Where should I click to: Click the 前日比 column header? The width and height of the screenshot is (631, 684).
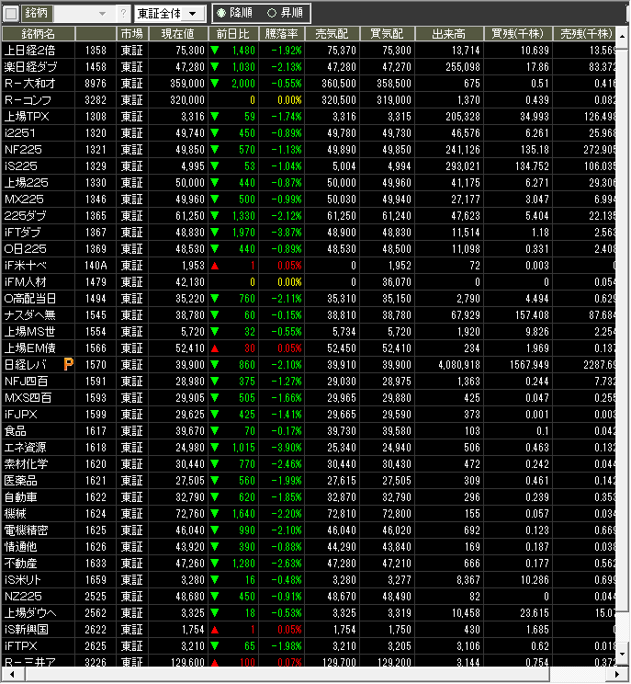point(233,33)
